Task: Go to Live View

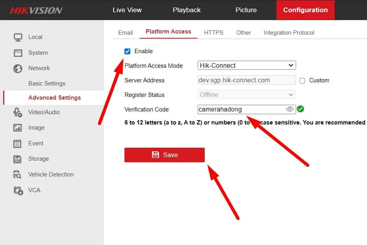Action: tap(127, 10)
